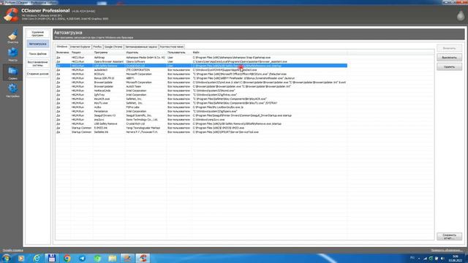Open the Очистка cleaner section
468x263 pixels.
click(12, 36)
